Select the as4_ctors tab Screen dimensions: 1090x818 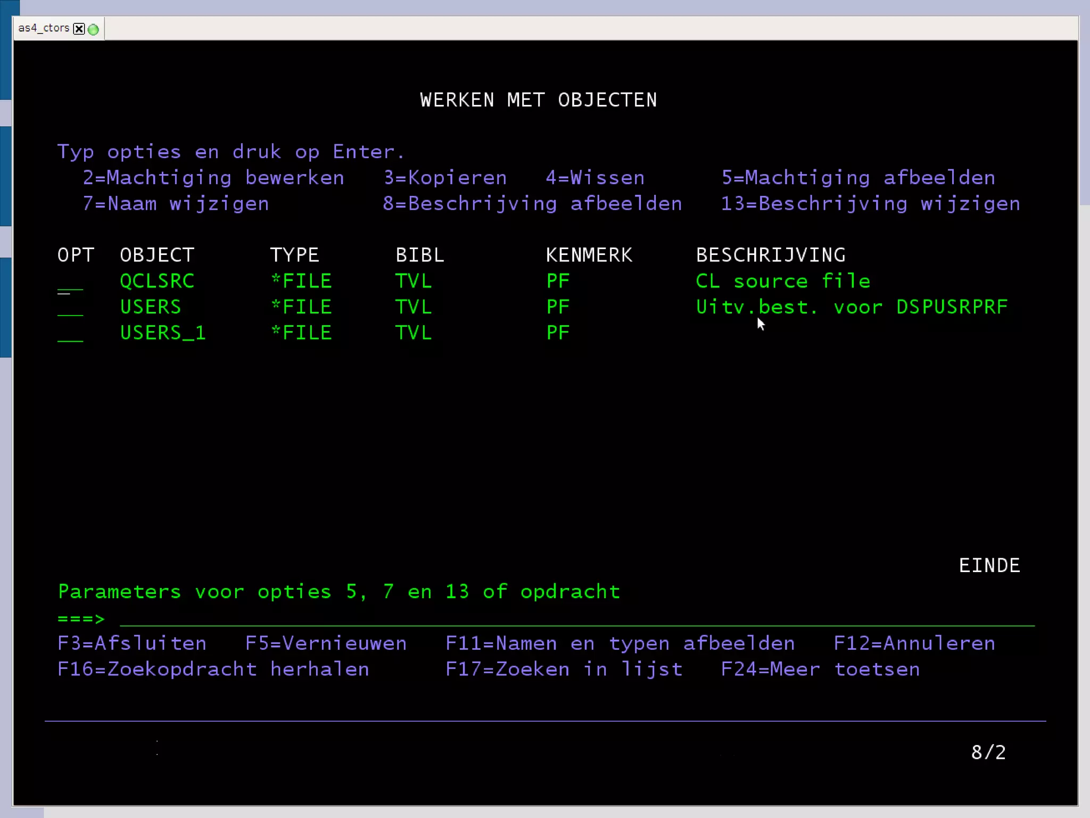click(44, 28)
